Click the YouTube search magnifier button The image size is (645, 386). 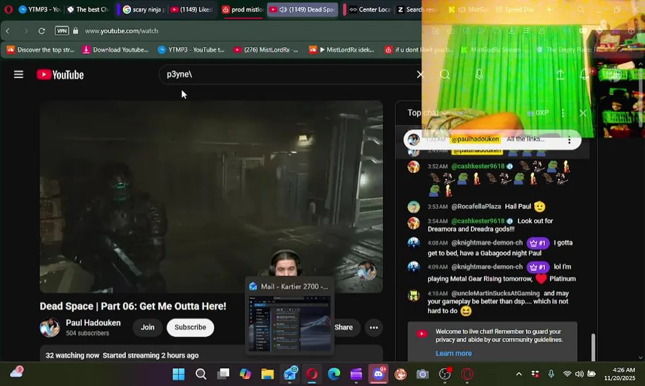coord(445,75)
